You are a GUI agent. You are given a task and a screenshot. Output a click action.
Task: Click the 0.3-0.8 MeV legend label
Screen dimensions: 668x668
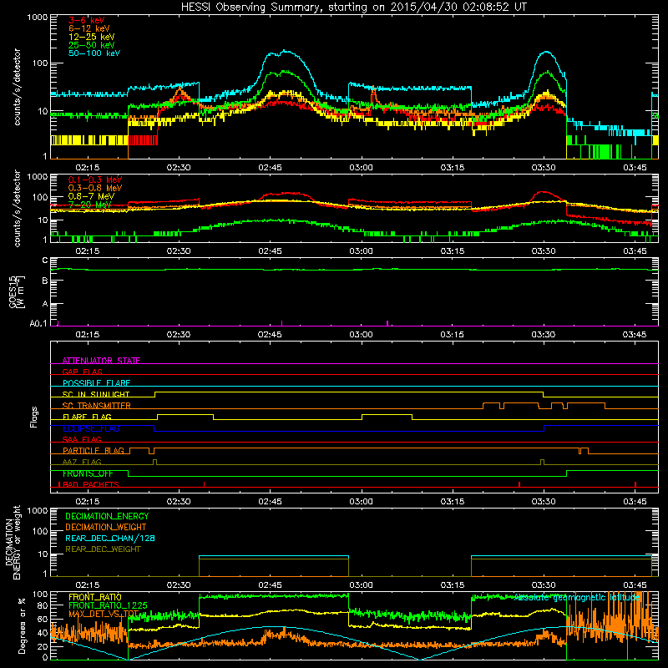click(x=95, y=188)
